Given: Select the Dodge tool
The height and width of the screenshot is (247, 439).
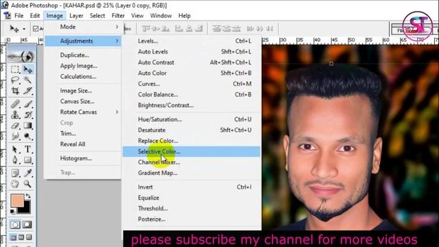Looking at the screenshot, I should tap(27, 136).
